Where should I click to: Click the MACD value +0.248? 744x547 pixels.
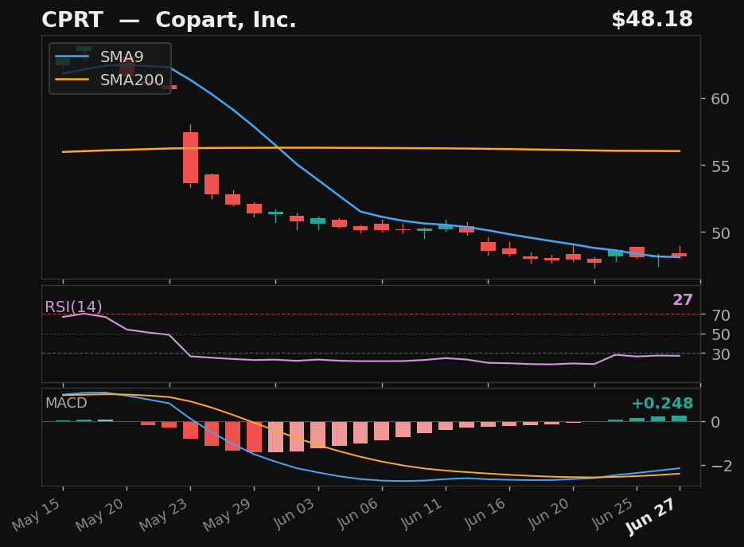(662, 403)
